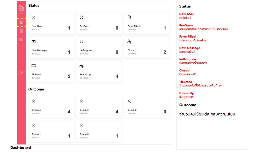Viewport: 256px width, 153px height.
Task: Click the logout icon in the sidebar
Action: [x=21, y=72]
